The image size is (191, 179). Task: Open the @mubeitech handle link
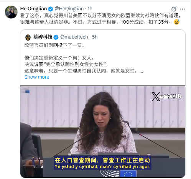point(74,37)
